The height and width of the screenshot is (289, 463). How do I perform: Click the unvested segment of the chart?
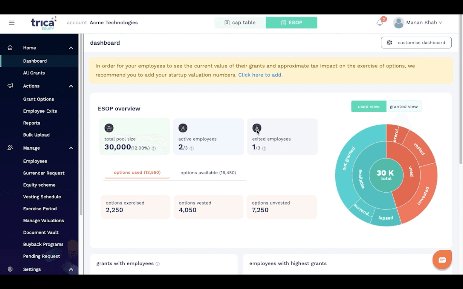click(423, 195)
